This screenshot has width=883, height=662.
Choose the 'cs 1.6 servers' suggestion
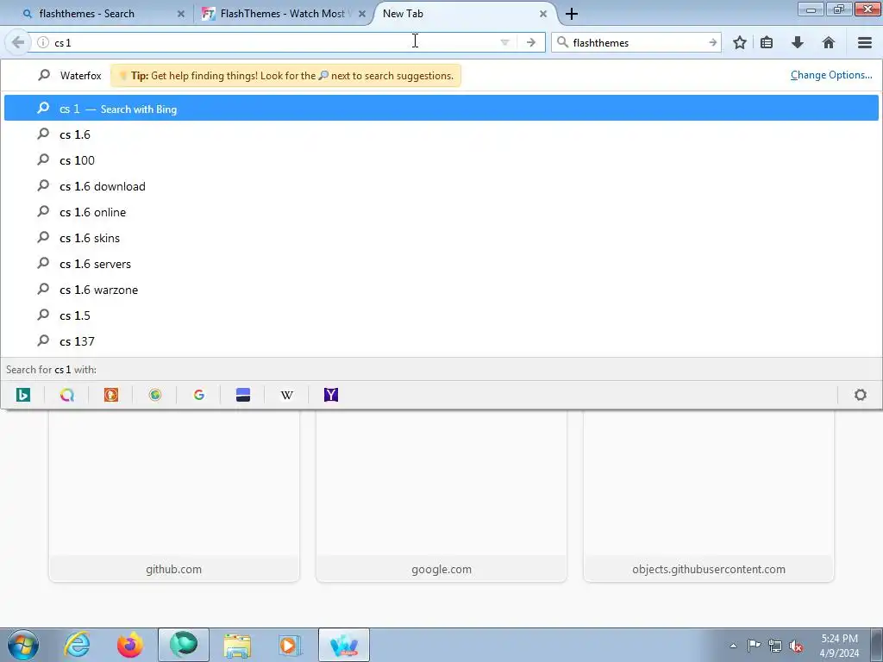coord(441,264)
